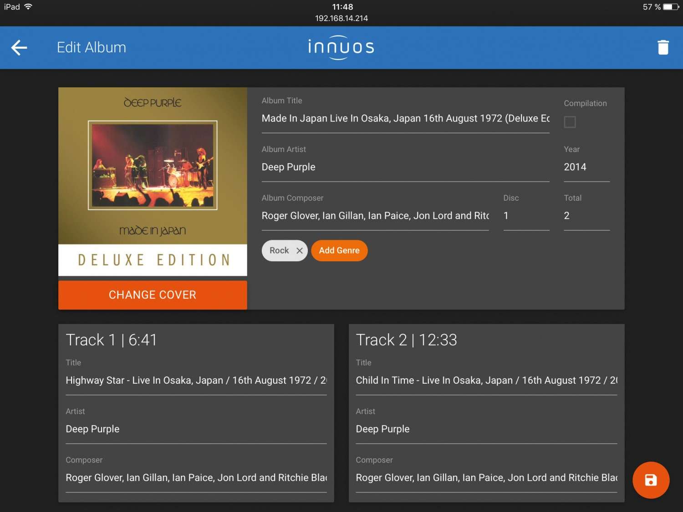
Task: Edit Track 1 Artist field
Action: click(196, 430)
